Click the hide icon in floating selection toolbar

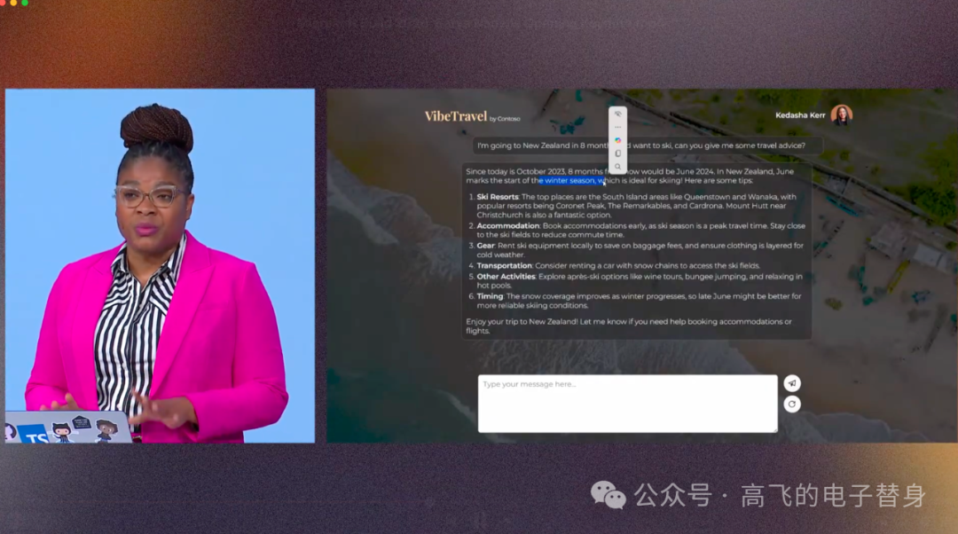pyautogui.click(x=617, y=114)
